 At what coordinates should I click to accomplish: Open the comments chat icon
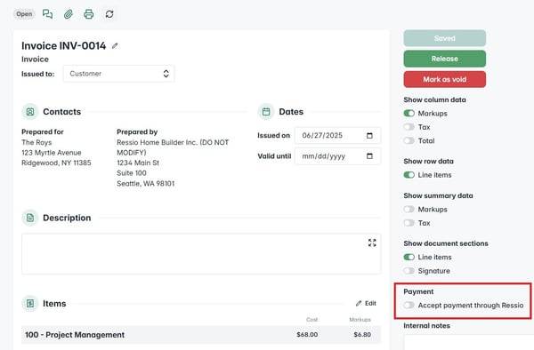(x=47, y=14)
